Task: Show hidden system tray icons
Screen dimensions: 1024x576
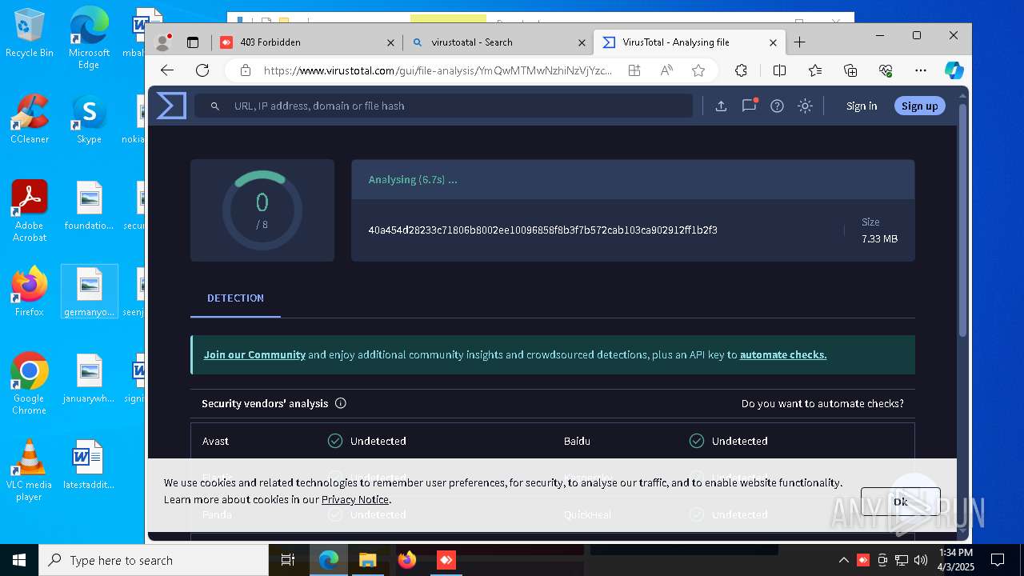Action: coord(843,560)
